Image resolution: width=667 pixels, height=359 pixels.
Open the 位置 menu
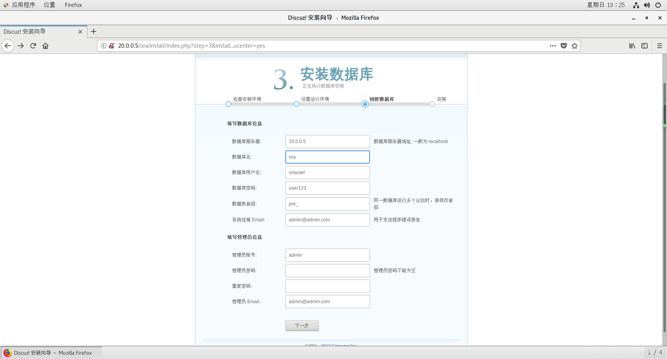point(49,5)
